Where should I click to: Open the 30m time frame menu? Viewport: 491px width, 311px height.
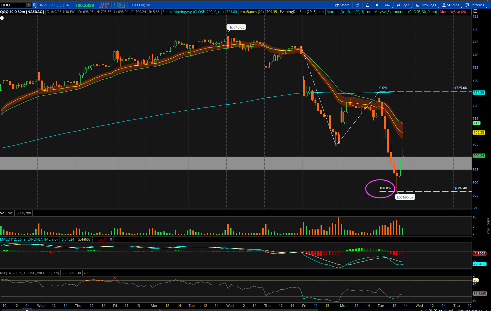click(x=388, y=5)
